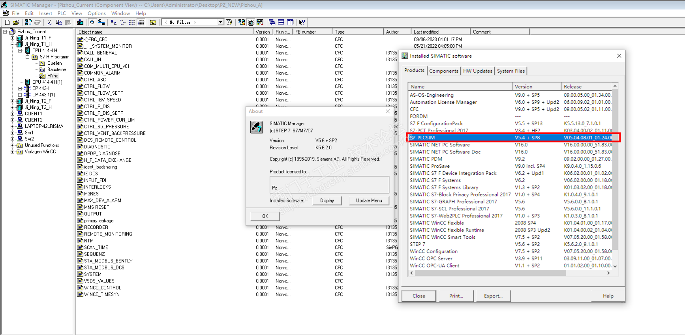Select CPU 414-4 H(1) in the tree

pos(47,82)
